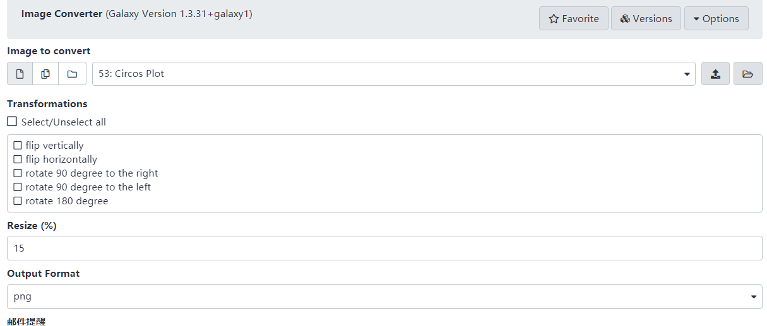The height and width of the screenshot is (326, 767).
Task: Click the 53: Circos Plot selection text
Action: (x=131, y=74)
